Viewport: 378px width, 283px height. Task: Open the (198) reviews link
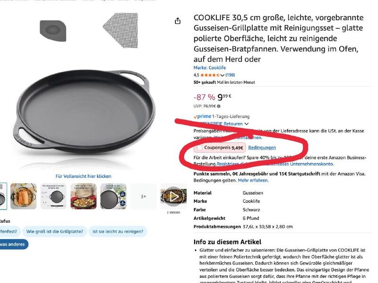230,75
